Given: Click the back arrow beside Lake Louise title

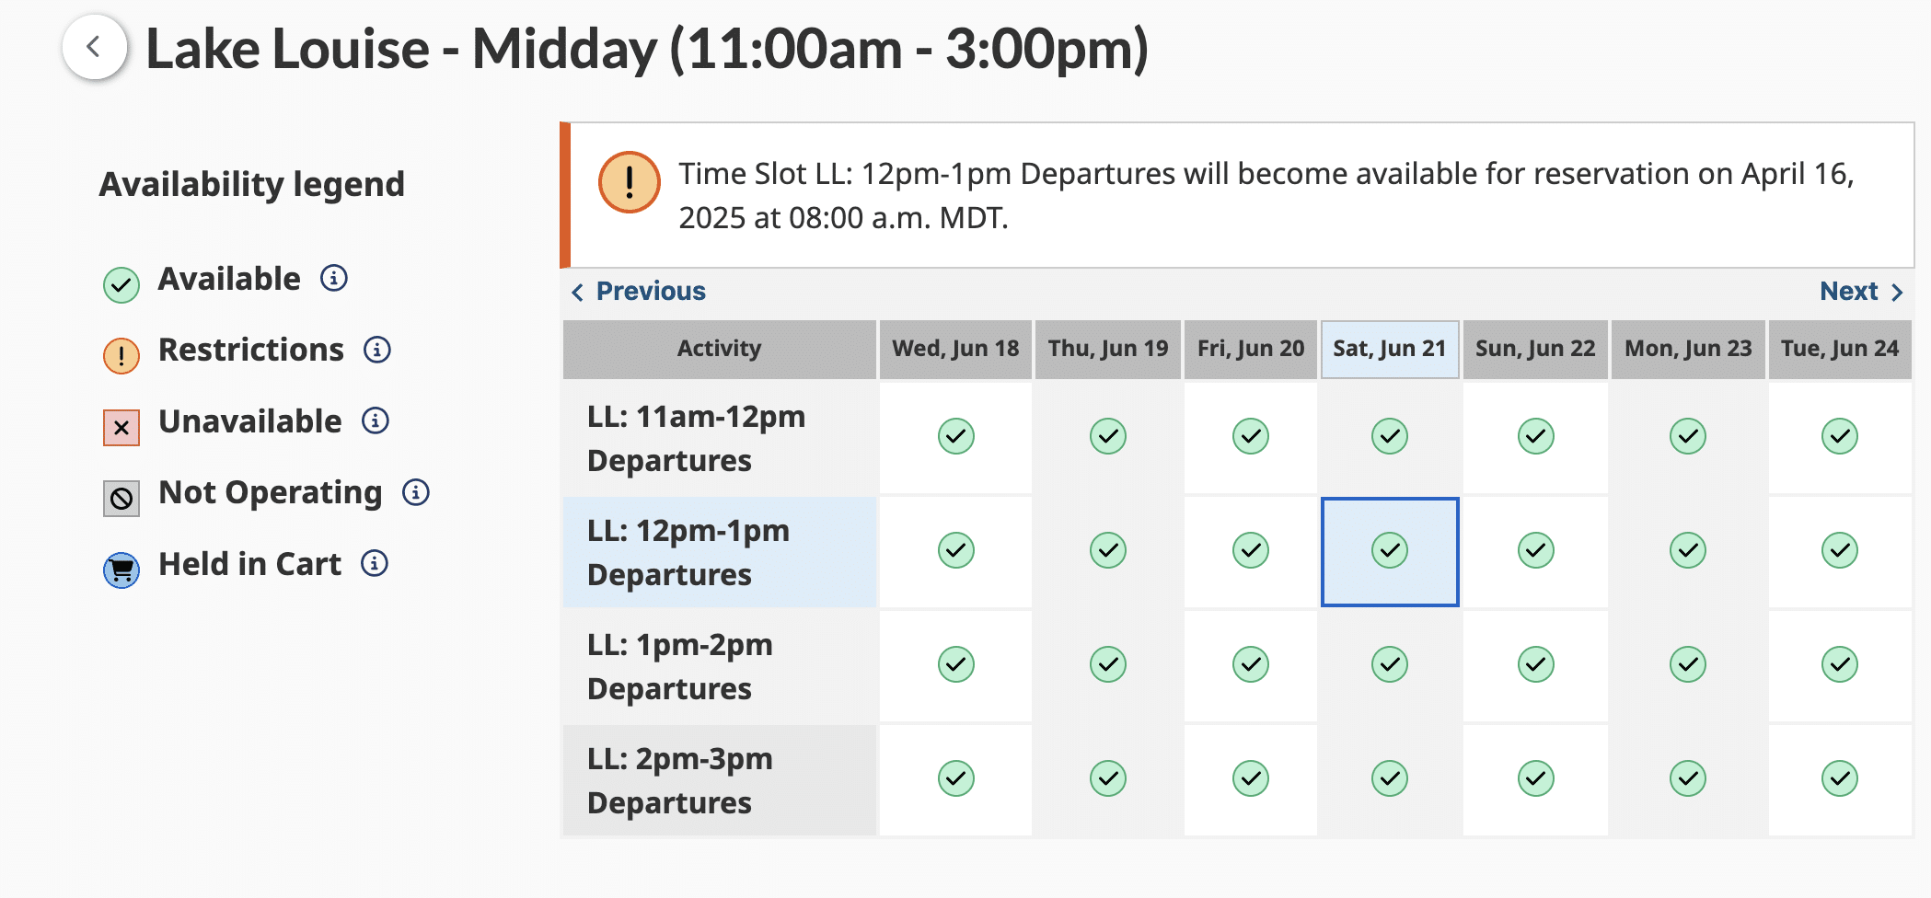Looking at the screenshot, I should tap(94, 47).
